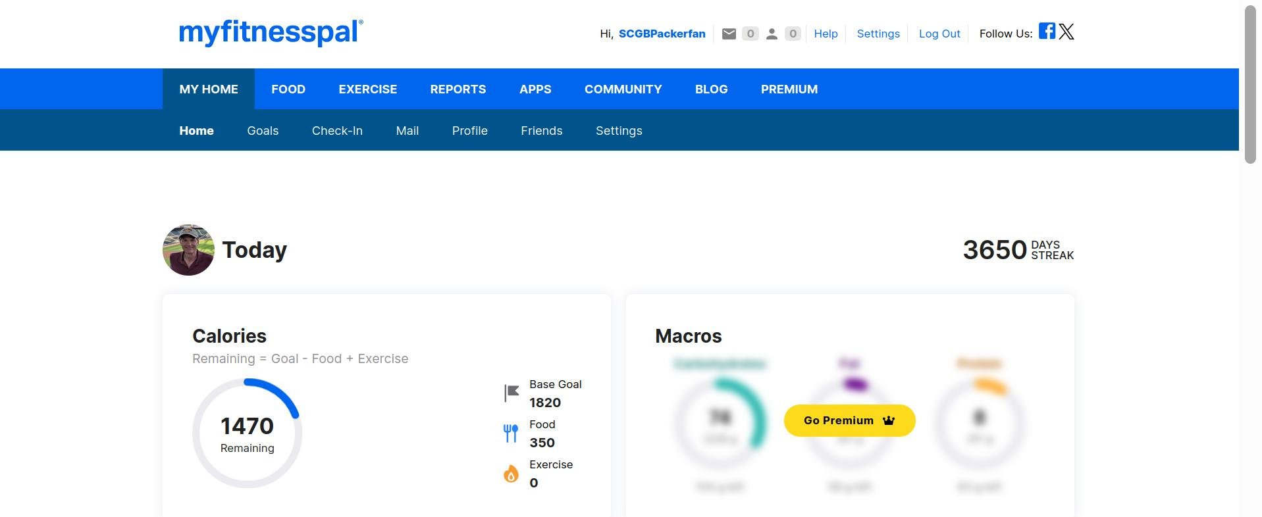Click the Today heading
Screen dimensions: 1262x517
(x=255, y=250)
